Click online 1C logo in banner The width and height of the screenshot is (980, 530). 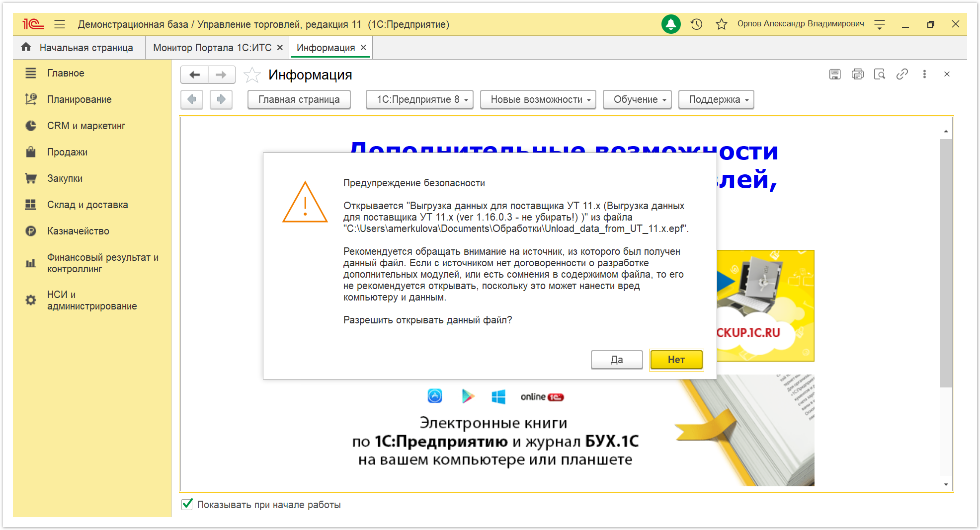click(542, 397)
